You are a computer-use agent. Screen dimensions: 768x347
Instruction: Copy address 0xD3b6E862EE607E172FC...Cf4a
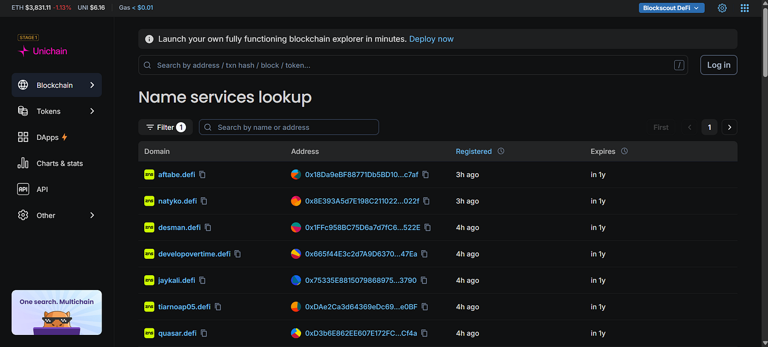(424, 333)
